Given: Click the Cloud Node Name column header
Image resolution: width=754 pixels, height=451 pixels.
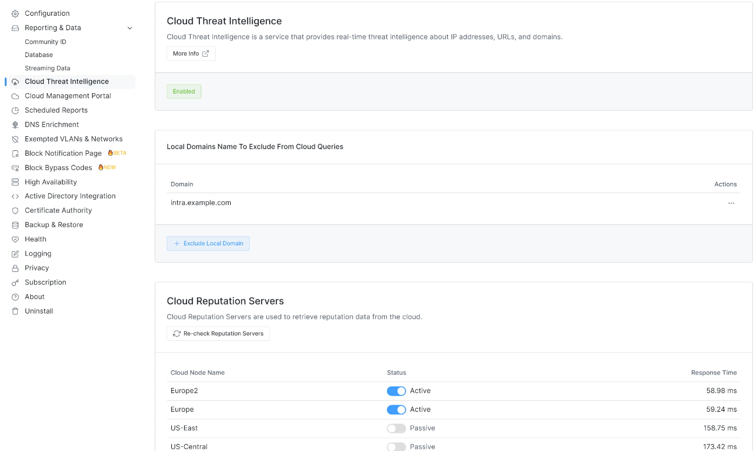Looking at the screenshot, I should click(x=198, y=373).
